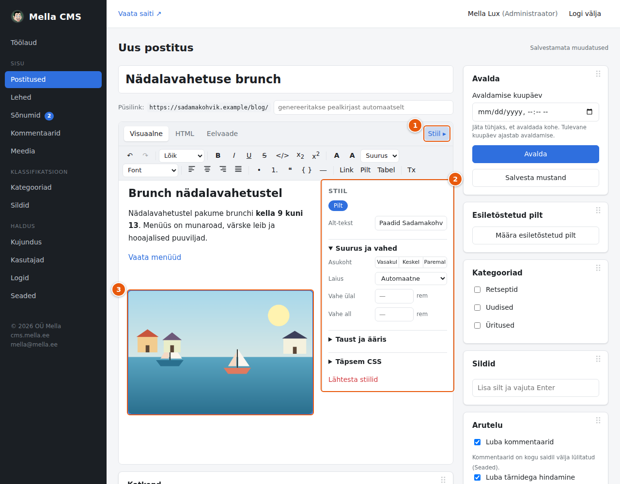Insert a numbered list
The height and width of the screenshot is (484, 620).
pos(275,170)
